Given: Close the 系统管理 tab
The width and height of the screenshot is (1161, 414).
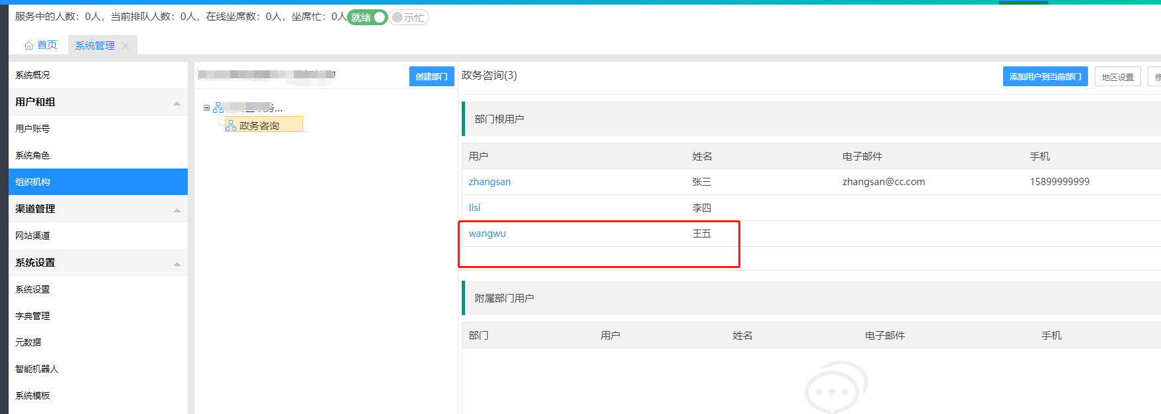Looking at the screenshot, I should pyautogui.click(x=125, y=46).
